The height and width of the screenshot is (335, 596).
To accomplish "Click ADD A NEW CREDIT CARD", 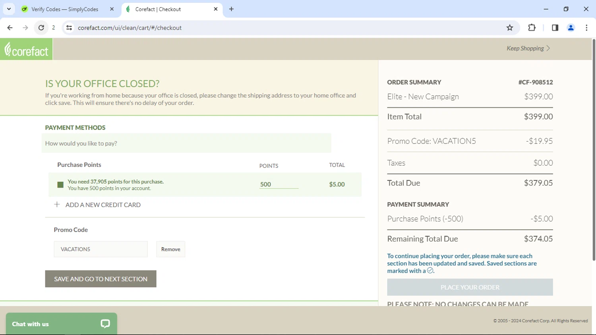I will coord(103,205).
